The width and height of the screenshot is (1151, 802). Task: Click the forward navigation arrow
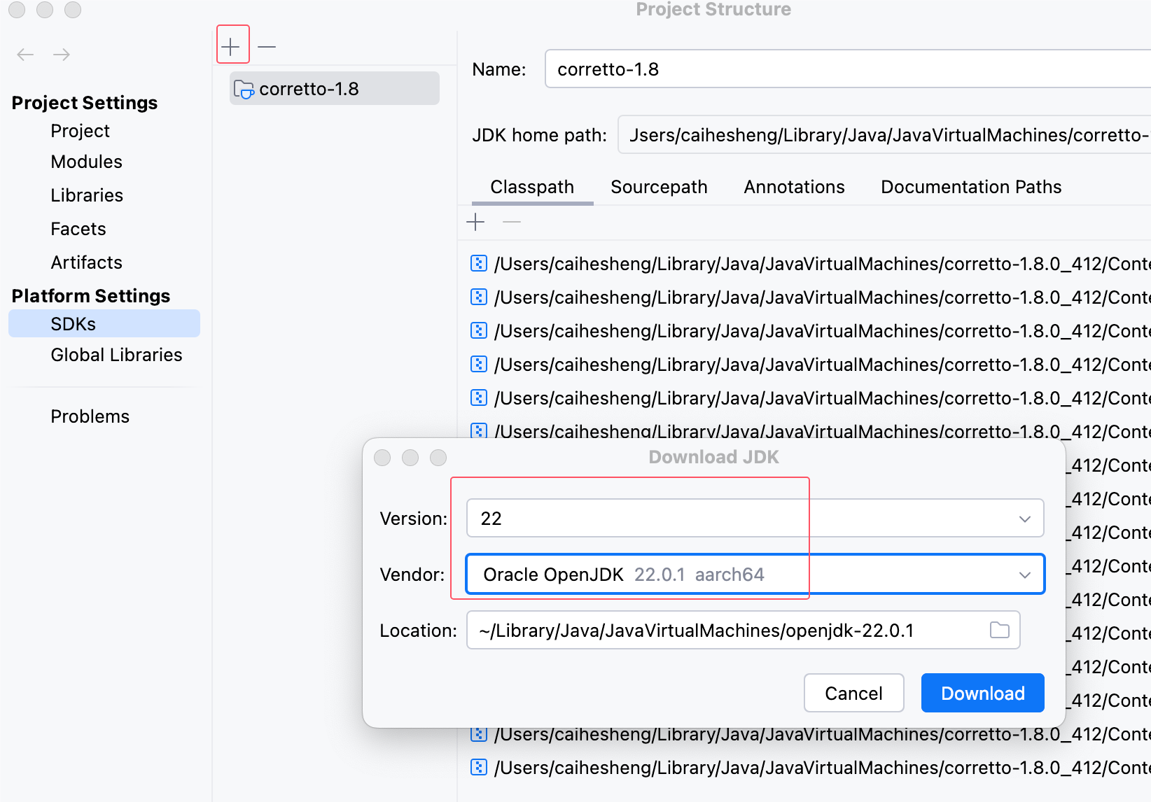point(62,55)
